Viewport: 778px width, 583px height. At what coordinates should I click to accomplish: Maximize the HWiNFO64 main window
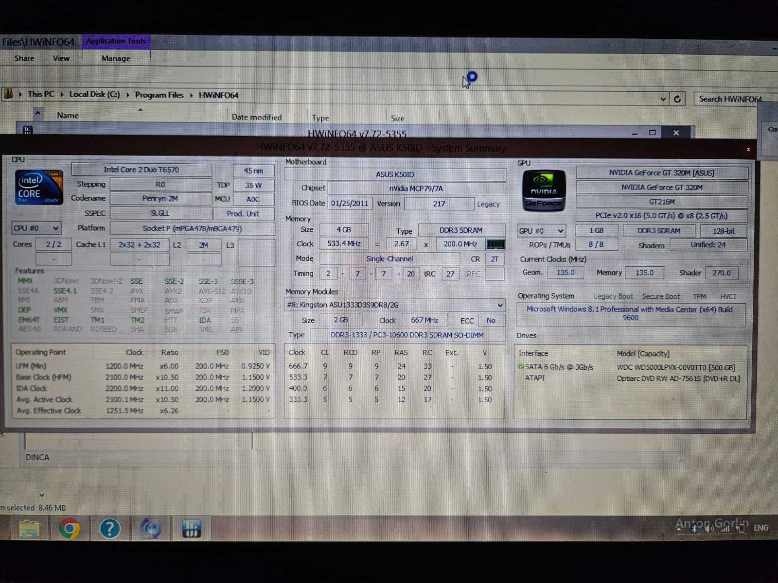click(653, 132)
